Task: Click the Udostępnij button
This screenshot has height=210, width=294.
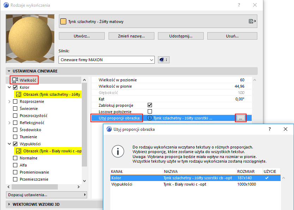Action: (x=181, y=36)
